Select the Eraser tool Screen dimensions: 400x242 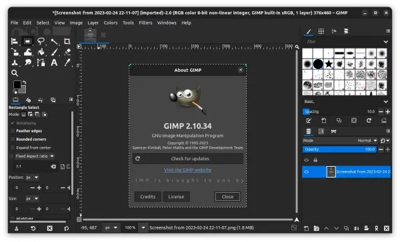[67, 52]
